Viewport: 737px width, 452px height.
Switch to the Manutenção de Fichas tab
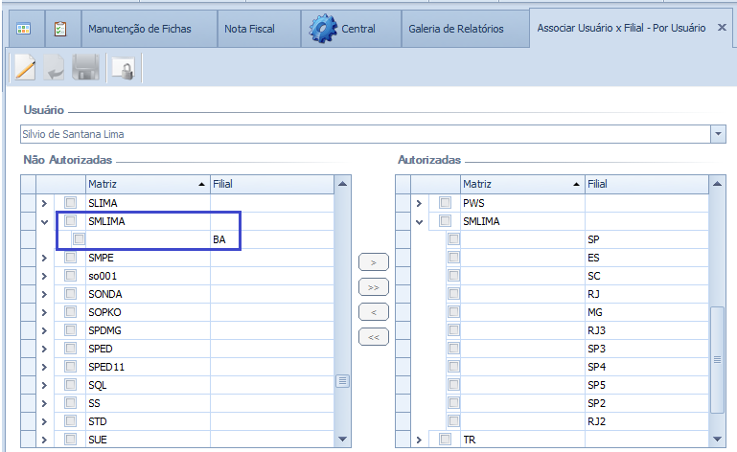(140, 29)
